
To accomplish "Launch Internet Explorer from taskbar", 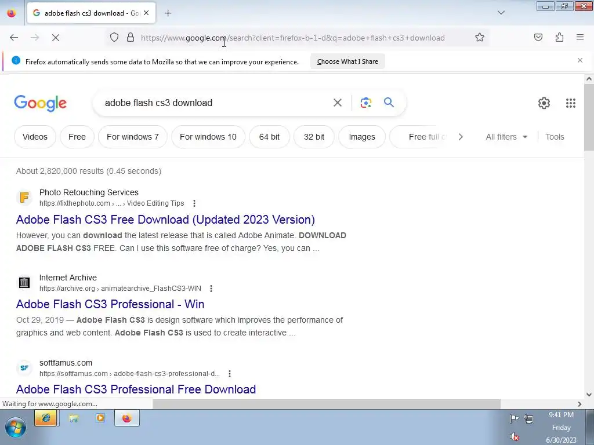I will [x=45, y=418].
